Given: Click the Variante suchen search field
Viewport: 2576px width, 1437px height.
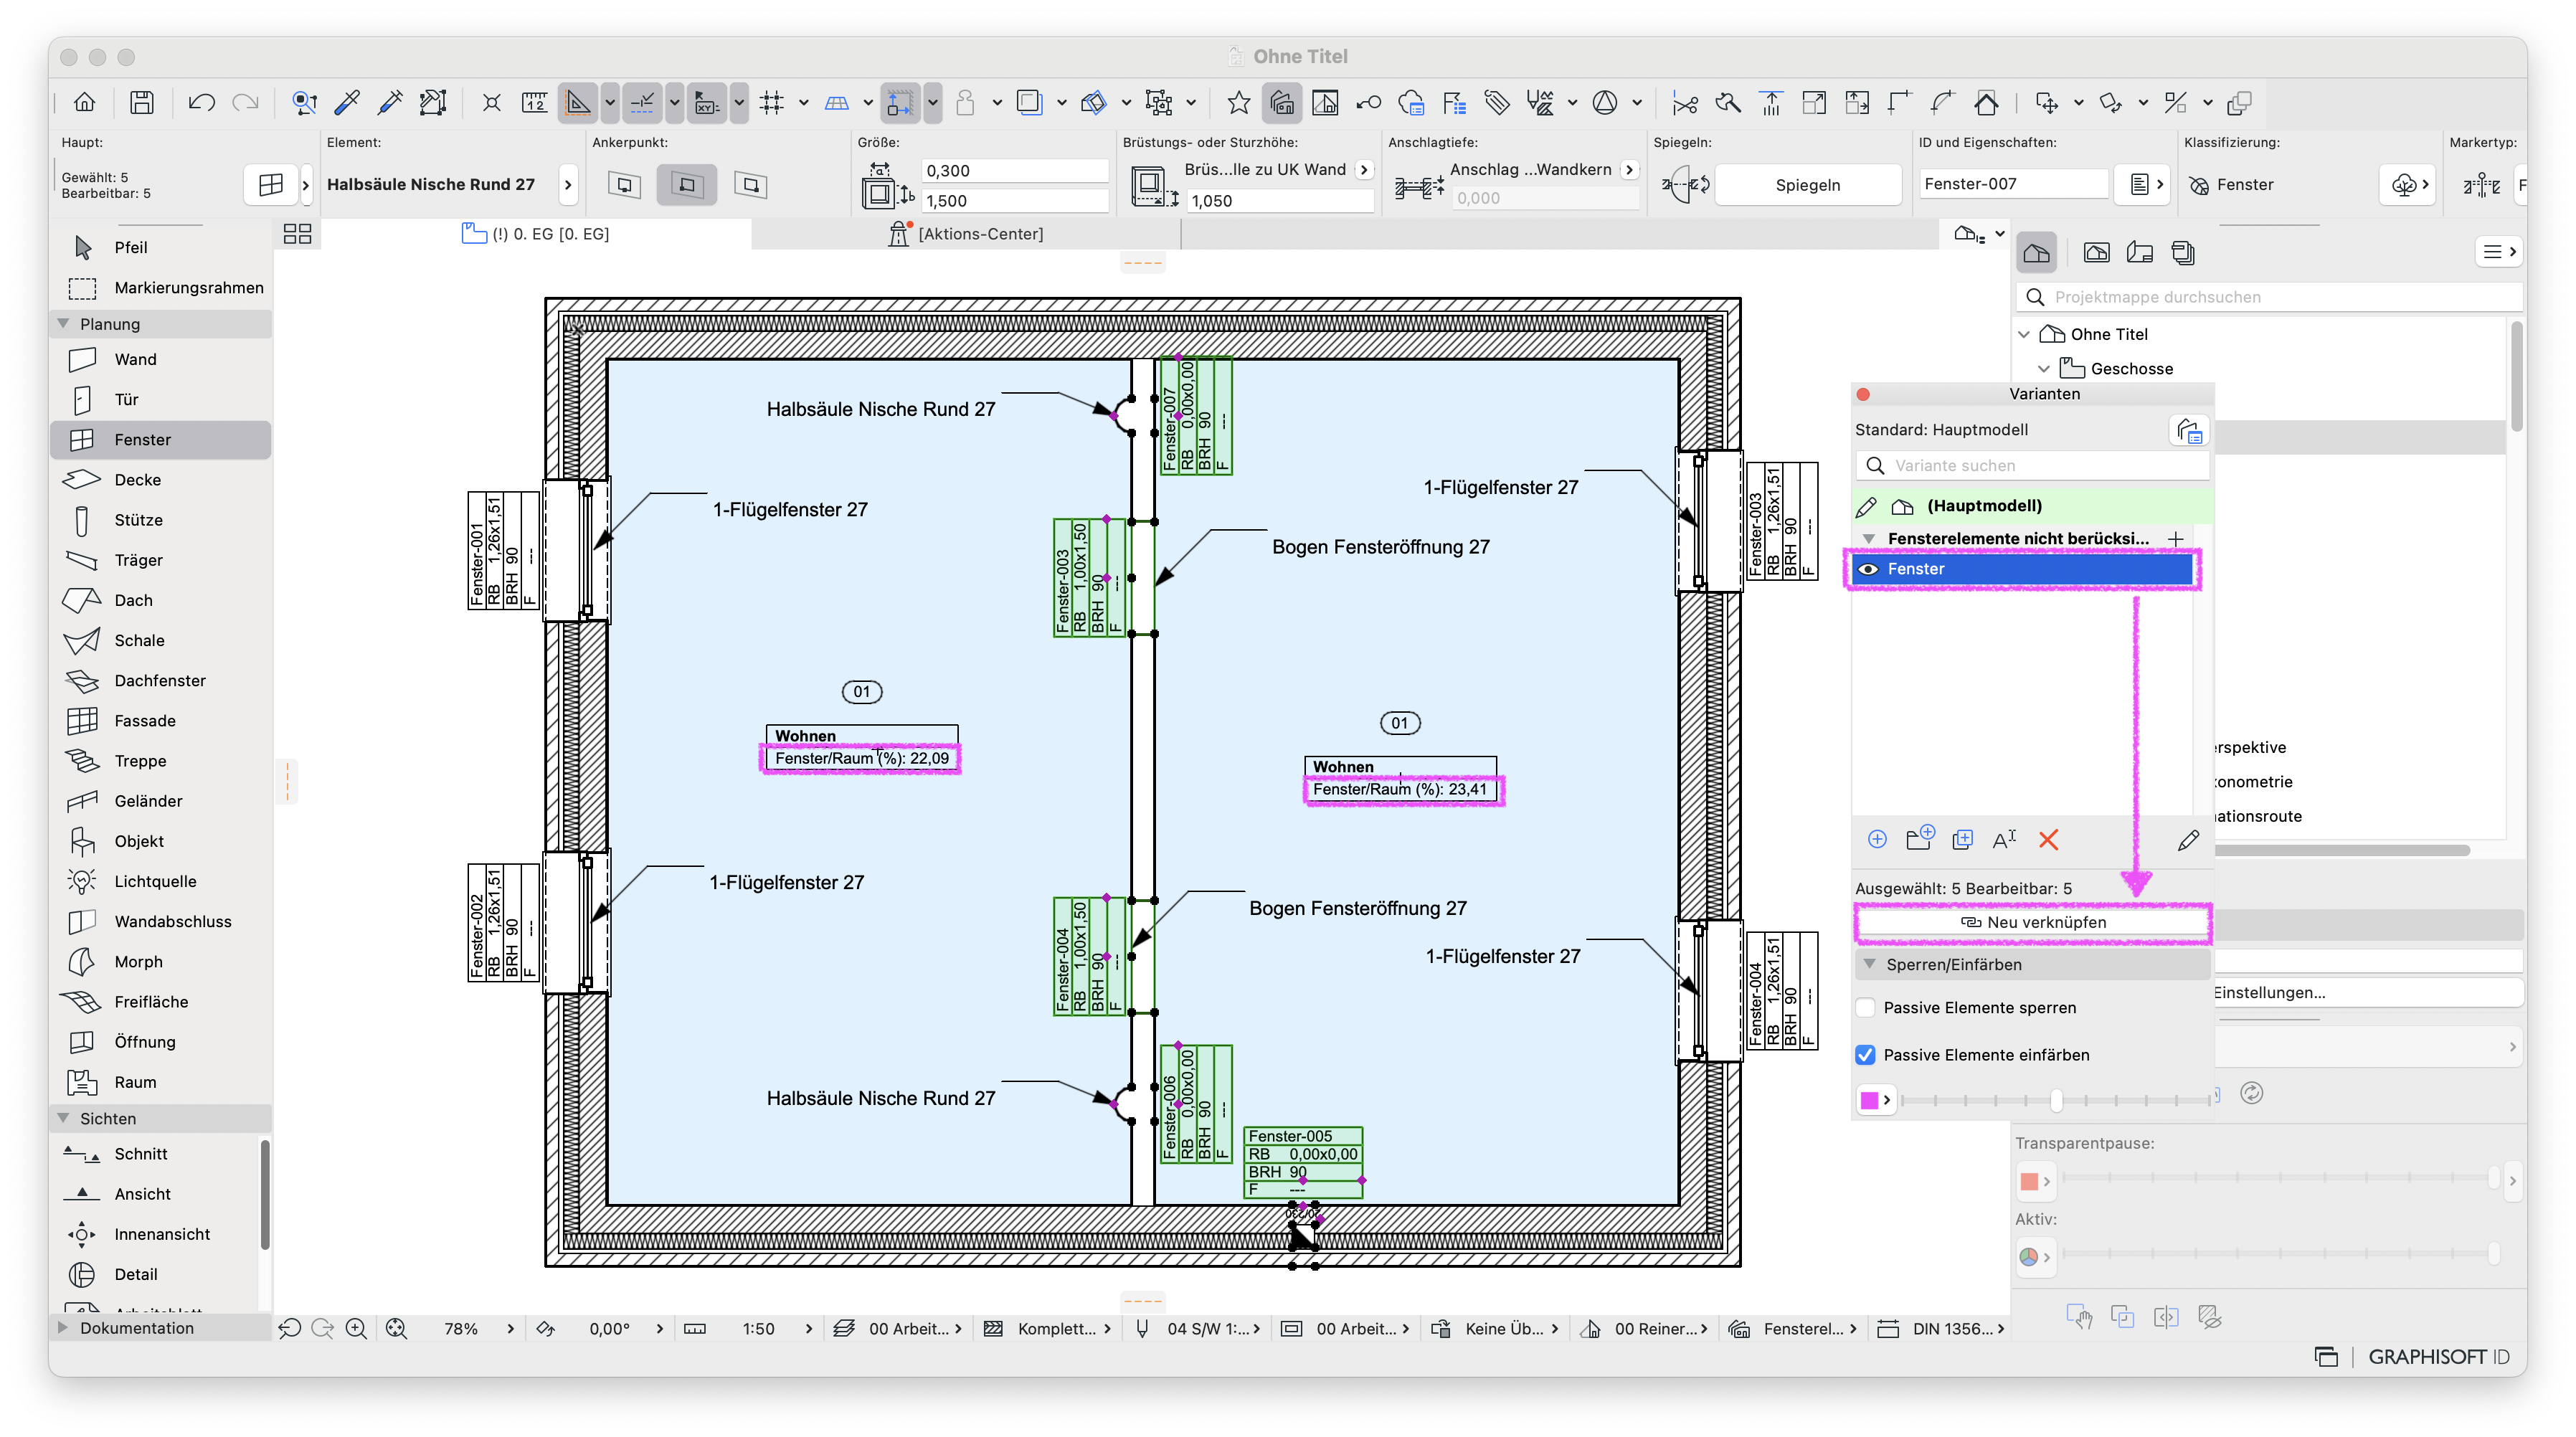Looking at the screenshot, I should (2032, 465).
